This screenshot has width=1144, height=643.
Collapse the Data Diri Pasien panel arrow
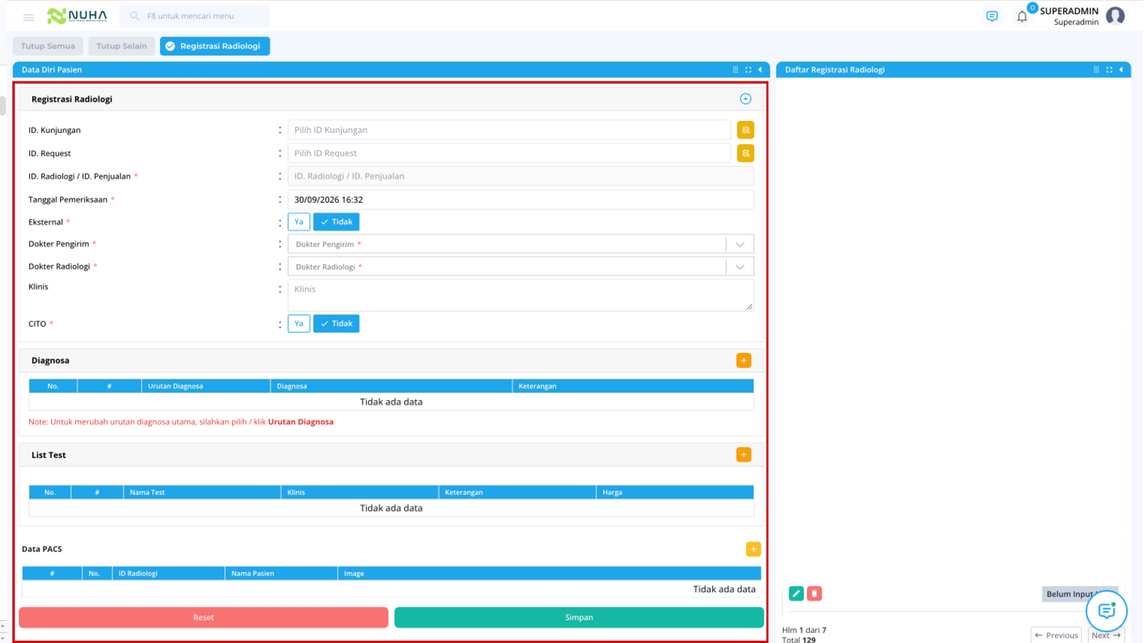pyautogui.click(x=760, y=70)
